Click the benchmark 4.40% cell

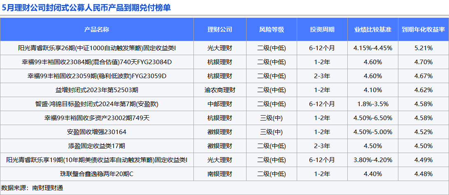(x=373, y=174)
